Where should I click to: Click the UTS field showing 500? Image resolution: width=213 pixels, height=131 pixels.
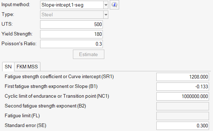click(71, 24)
